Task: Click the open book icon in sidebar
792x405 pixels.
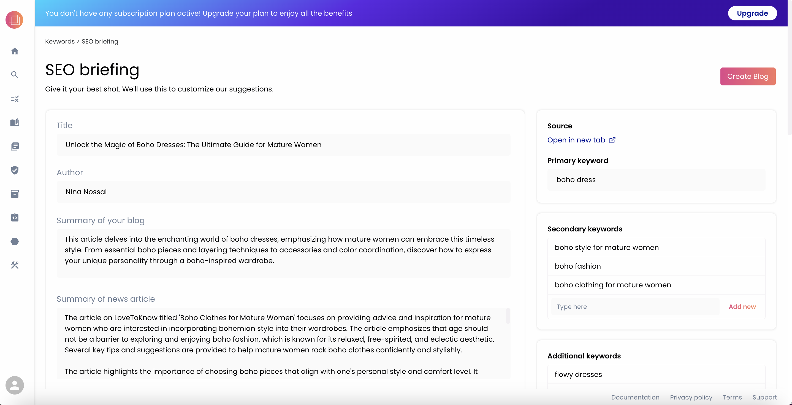Action: [x=14, y=122]
